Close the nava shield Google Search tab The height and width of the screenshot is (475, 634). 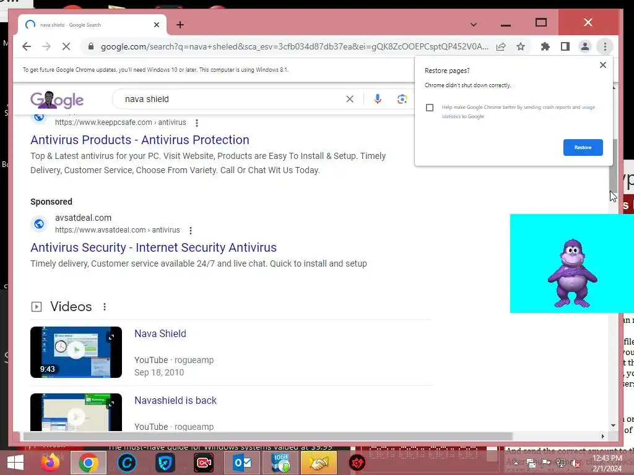[x=157, y=25]
